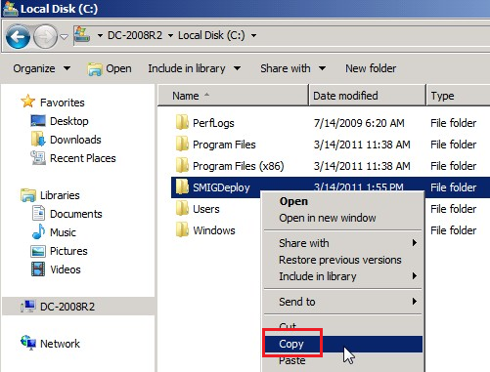490x372 pixels.
Task: Sort by the Name column header
Action: click(x=233, y=96)
